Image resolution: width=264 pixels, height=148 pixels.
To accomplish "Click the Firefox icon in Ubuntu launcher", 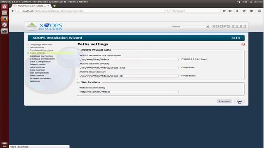I will click(5, 19).
